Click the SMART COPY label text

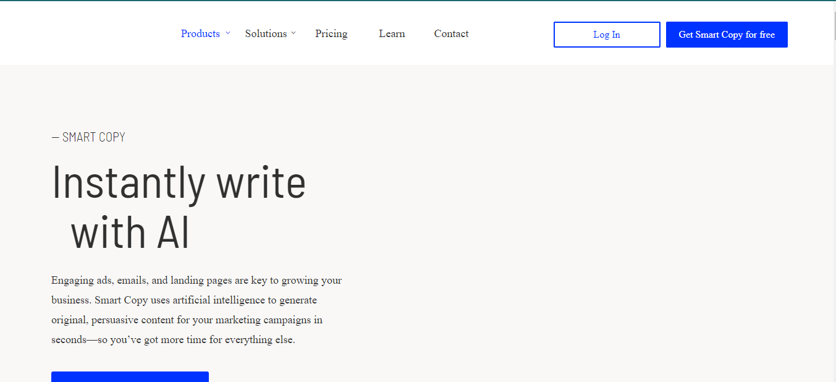tap(88, 137)
